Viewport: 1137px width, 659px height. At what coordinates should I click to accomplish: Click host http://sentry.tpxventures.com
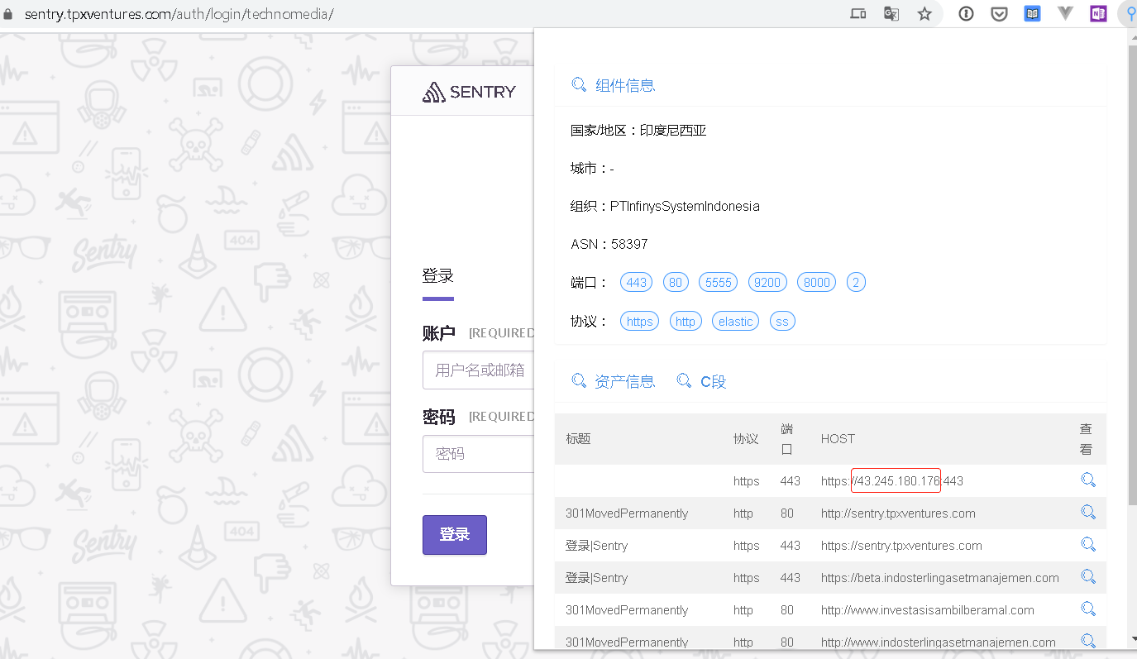(898, 513)
